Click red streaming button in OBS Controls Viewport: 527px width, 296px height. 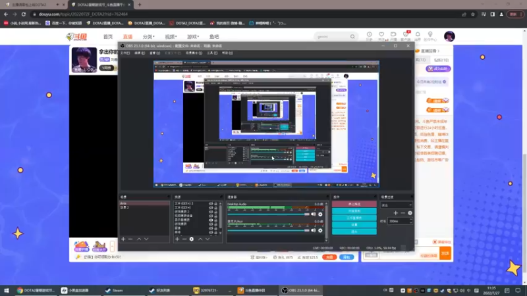click(x=354, y=204)
